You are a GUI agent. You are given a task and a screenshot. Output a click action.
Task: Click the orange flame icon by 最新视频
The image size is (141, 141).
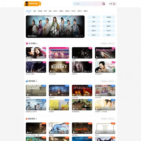point(27,119)
